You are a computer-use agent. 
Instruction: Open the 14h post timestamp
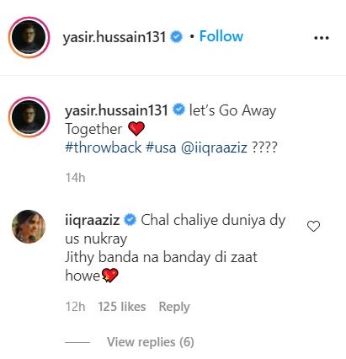(x=75, y=178)
